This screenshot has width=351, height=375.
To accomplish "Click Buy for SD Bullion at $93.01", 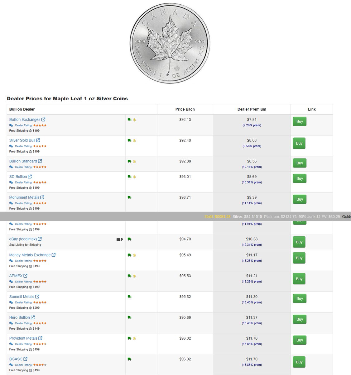I will [300, 178].
